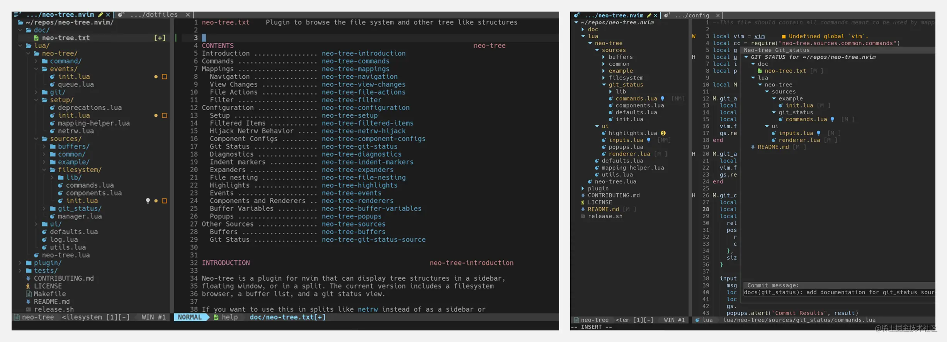Click the green document icon beside neo-tree.txt in left tree
947x342 pixels.
coord(36,38)
